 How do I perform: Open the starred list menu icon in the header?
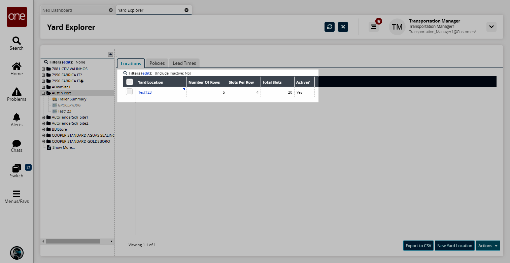point(374,27)
